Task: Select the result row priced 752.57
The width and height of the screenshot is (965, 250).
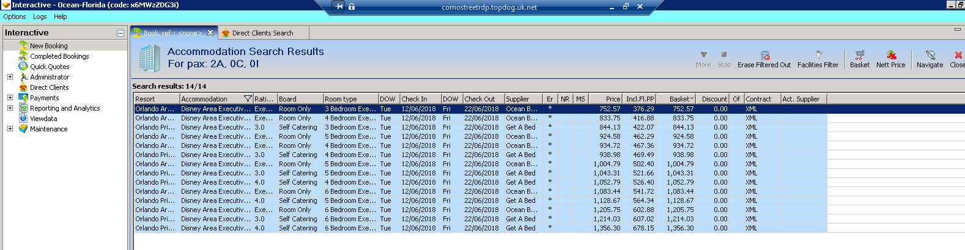Action: tap(480, 109)
